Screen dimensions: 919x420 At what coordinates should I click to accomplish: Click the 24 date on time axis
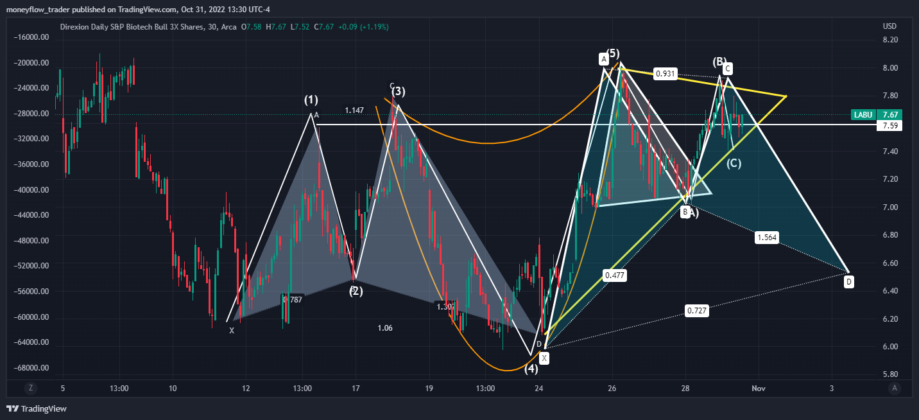pos(539,389)
